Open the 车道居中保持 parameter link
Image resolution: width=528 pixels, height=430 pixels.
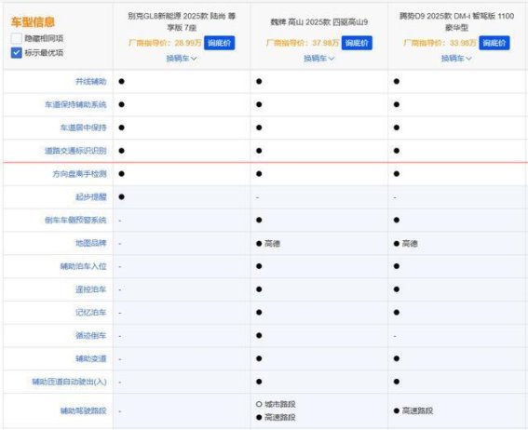coord(83,128)
